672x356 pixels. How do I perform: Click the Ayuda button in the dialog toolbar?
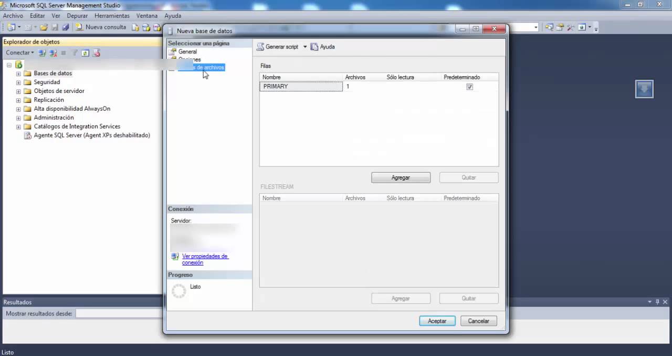click(x=322, y=47)
